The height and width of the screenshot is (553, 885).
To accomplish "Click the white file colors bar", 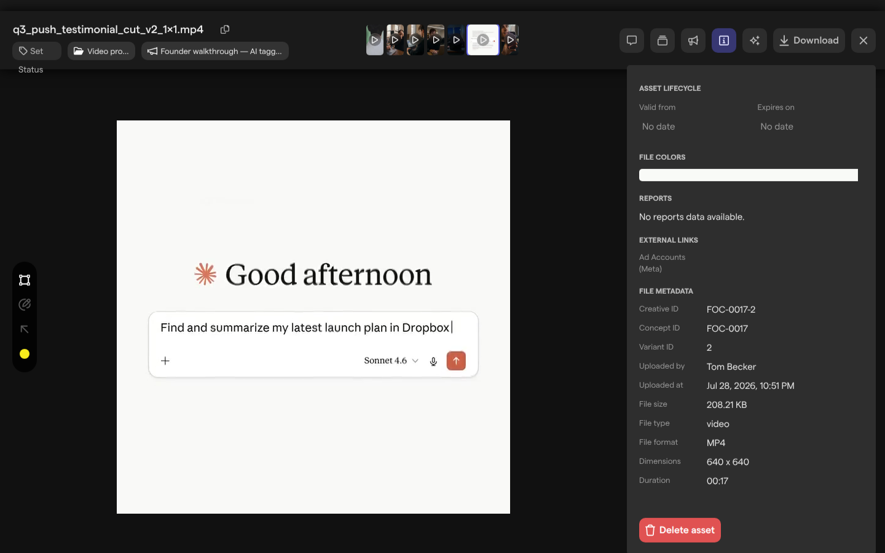I will pos(749,175).
